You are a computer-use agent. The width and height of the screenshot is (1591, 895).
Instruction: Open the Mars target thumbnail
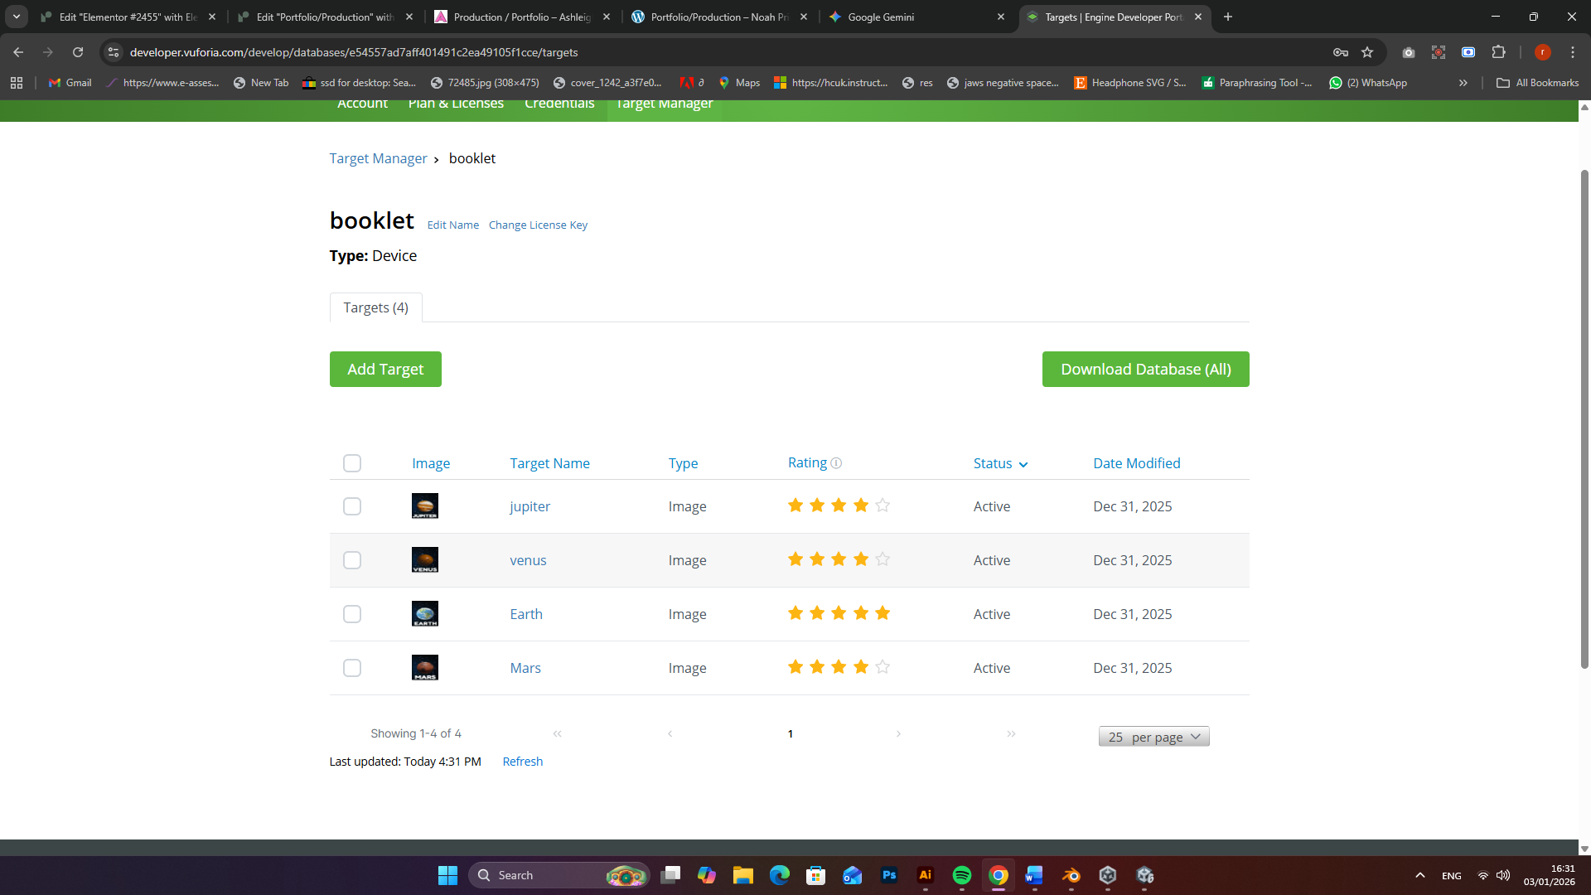(x=425, y=668)
